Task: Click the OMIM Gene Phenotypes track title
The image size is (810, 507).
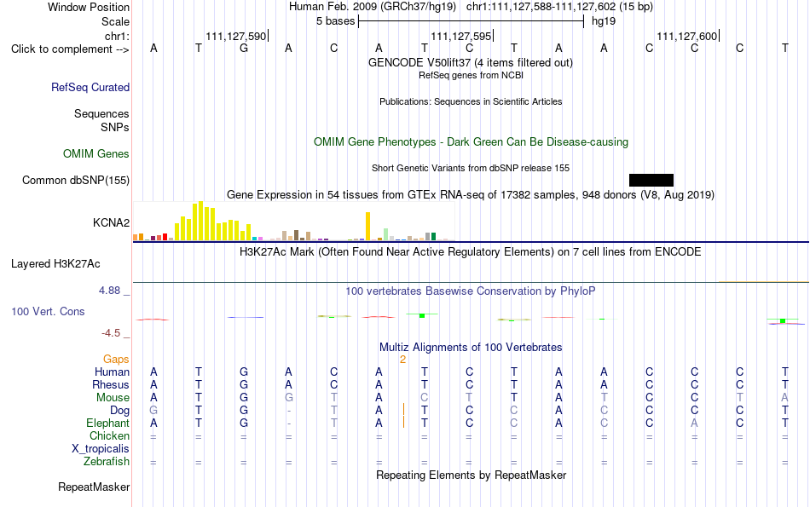Action: click(x=471, y=142)
